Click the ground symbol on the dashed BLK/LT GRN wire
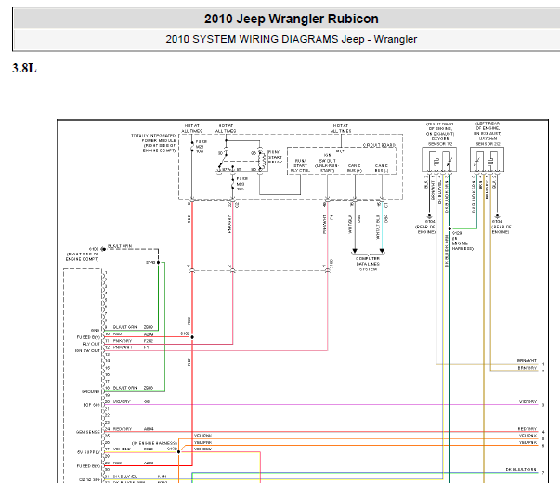The height and width of the screenshot is (483, 560). (103, 249)
